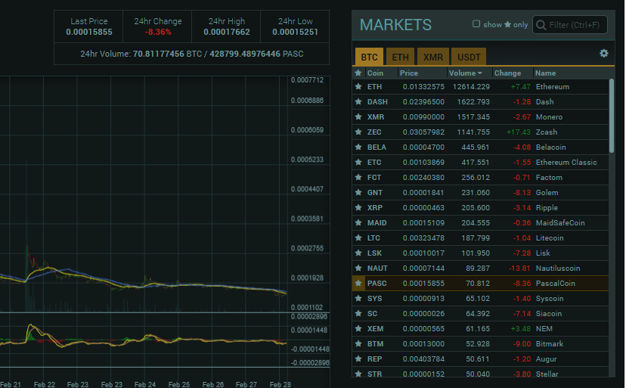Star the ETH market row
626x388 pixels.
[358, 86]
